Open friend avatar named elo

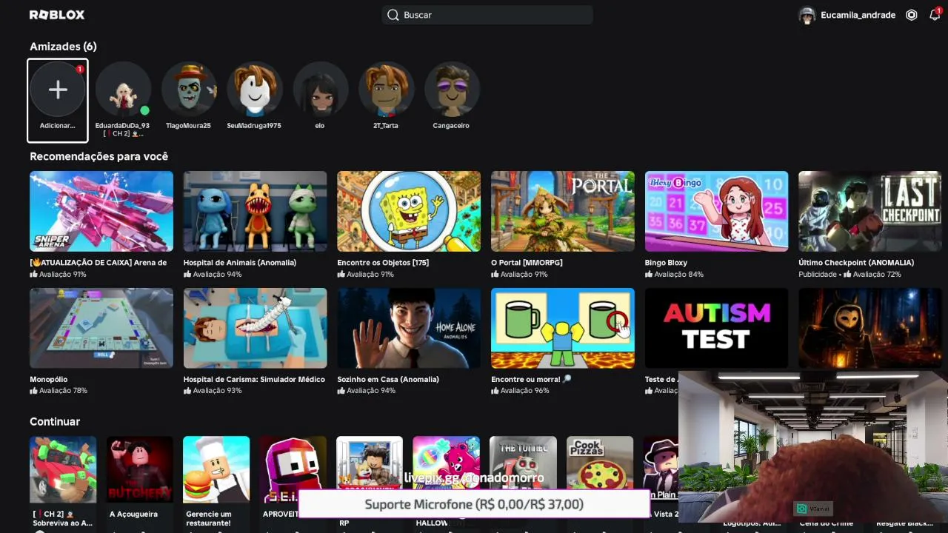[320, 90]
